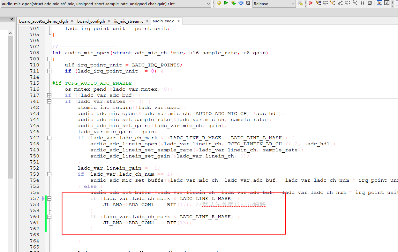Click the left panel scroll up arrow

click(10, 33)
